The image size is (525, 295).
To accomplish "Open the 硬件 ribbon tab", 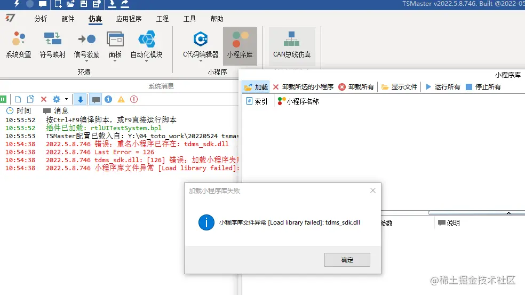I will 68,19.
